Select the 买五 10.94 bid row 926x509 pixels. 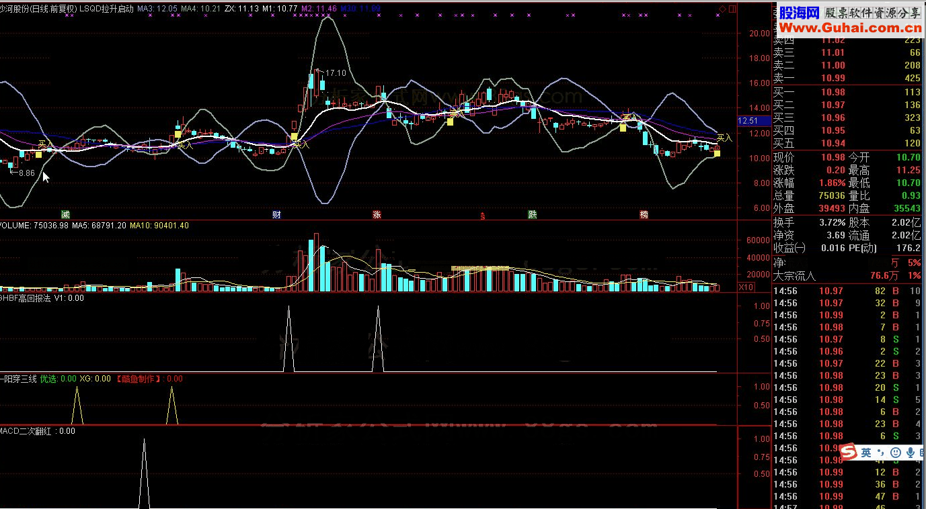coord(849,143)
